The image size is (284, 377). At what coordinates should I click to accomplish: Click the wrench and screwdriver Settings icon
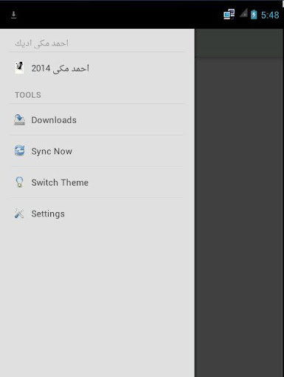pyautogui.click(x=19, y=214)
